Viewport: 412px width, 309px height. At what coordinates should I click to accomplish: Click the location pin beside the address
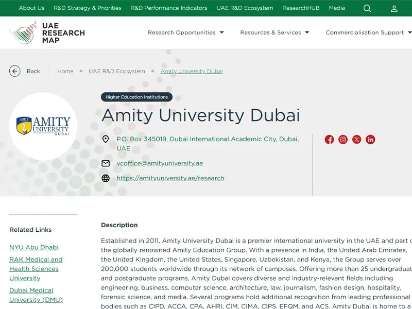105,139
